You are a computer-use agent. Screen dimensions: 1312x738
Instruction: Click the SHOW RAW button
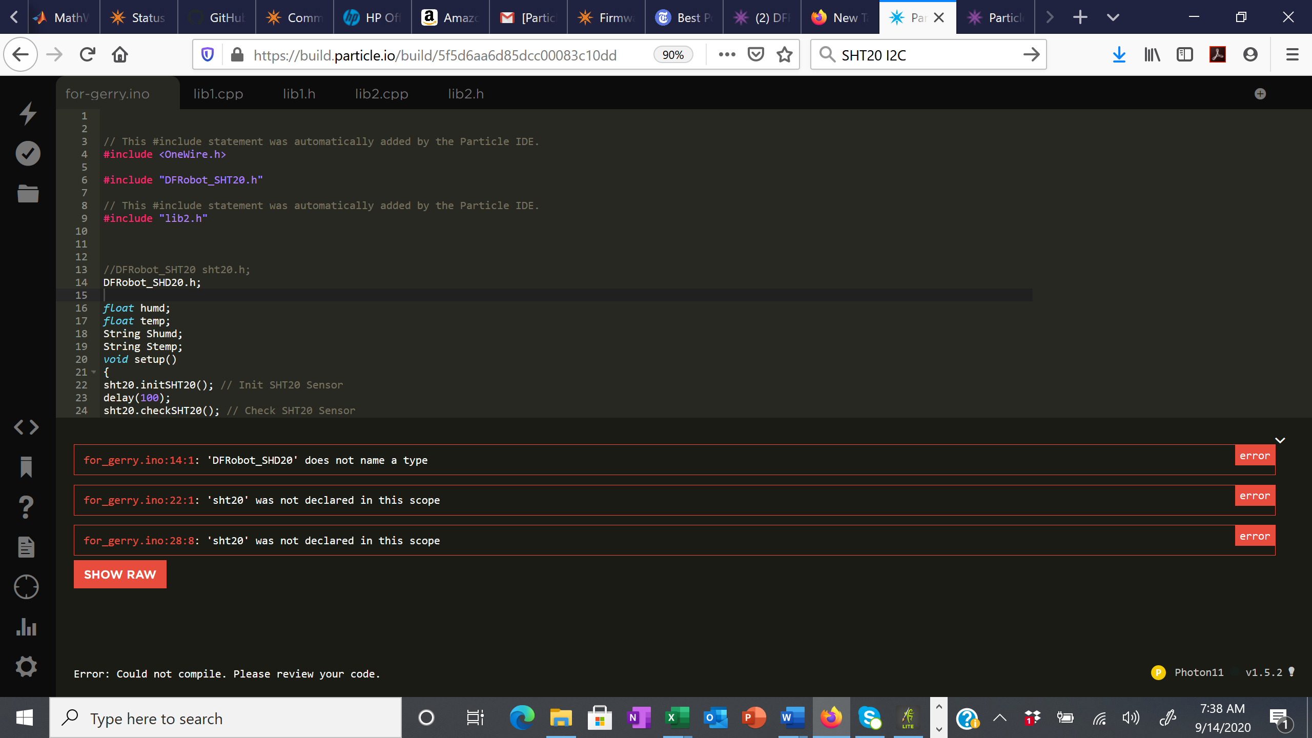(120, 575)
